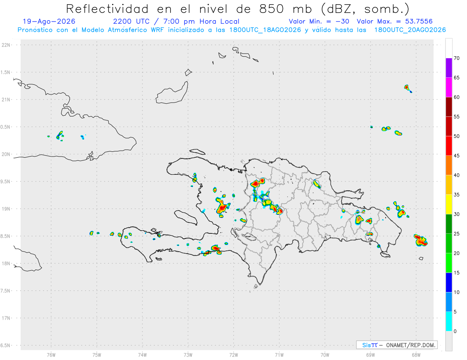The height and width of the screenshot is (360, 467).
Task: Click the longitude label '71W'
Action: 279,355
